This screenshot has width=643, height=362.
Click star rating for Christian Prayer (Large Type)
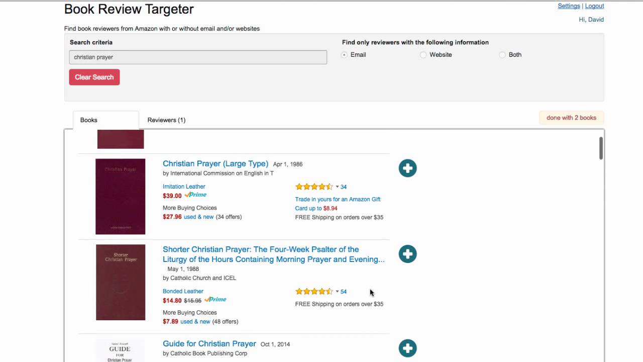pyautogui.click(x=314, y=187)
